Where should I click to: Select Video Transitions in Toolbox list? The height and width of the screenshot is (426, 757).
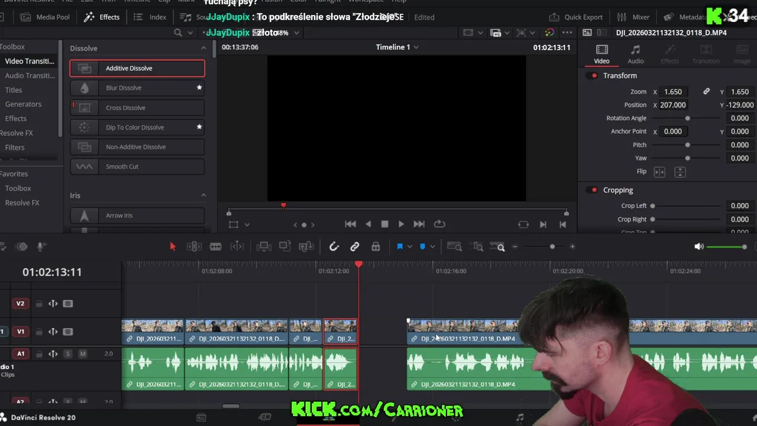30,61
